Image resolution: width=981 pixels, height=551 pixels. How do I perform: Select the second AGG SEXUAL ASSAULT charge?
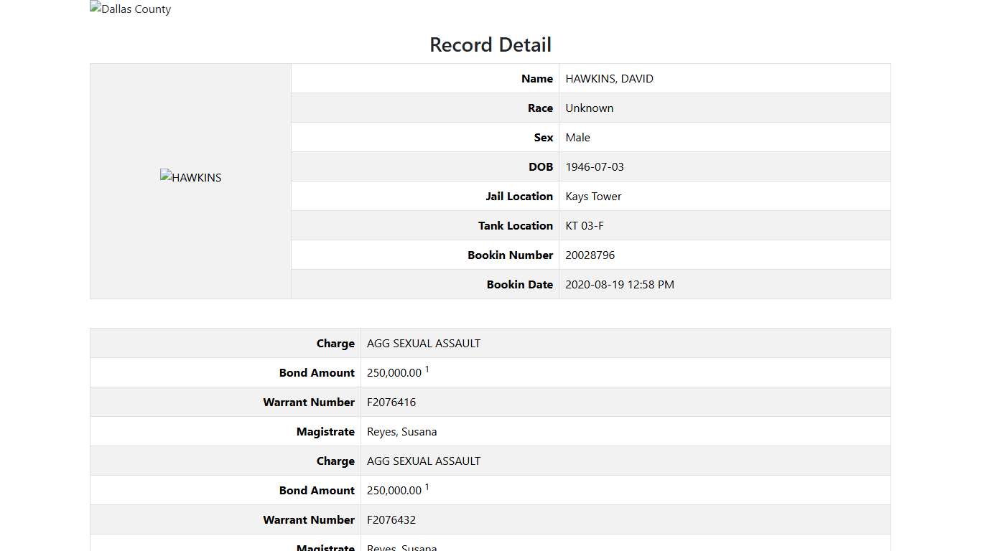click(x=423, y=461)
